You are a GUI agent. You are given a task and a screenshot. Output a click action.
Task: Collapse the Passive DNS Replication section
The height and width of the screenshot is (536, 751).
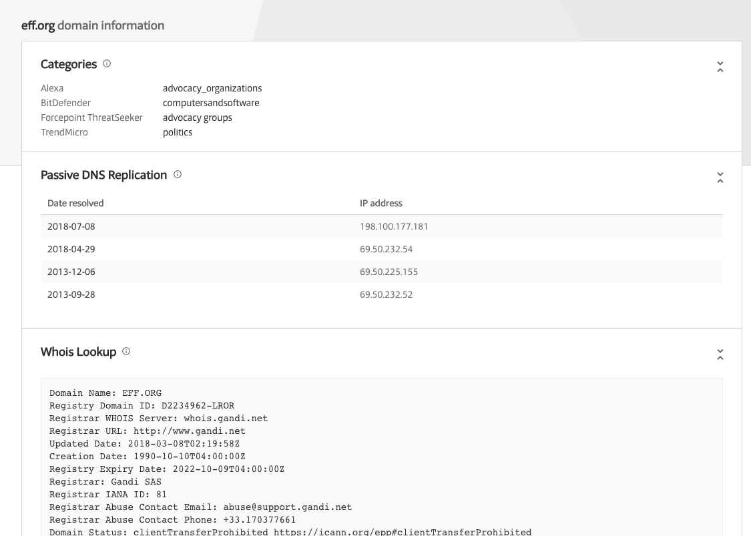[720, 178]
